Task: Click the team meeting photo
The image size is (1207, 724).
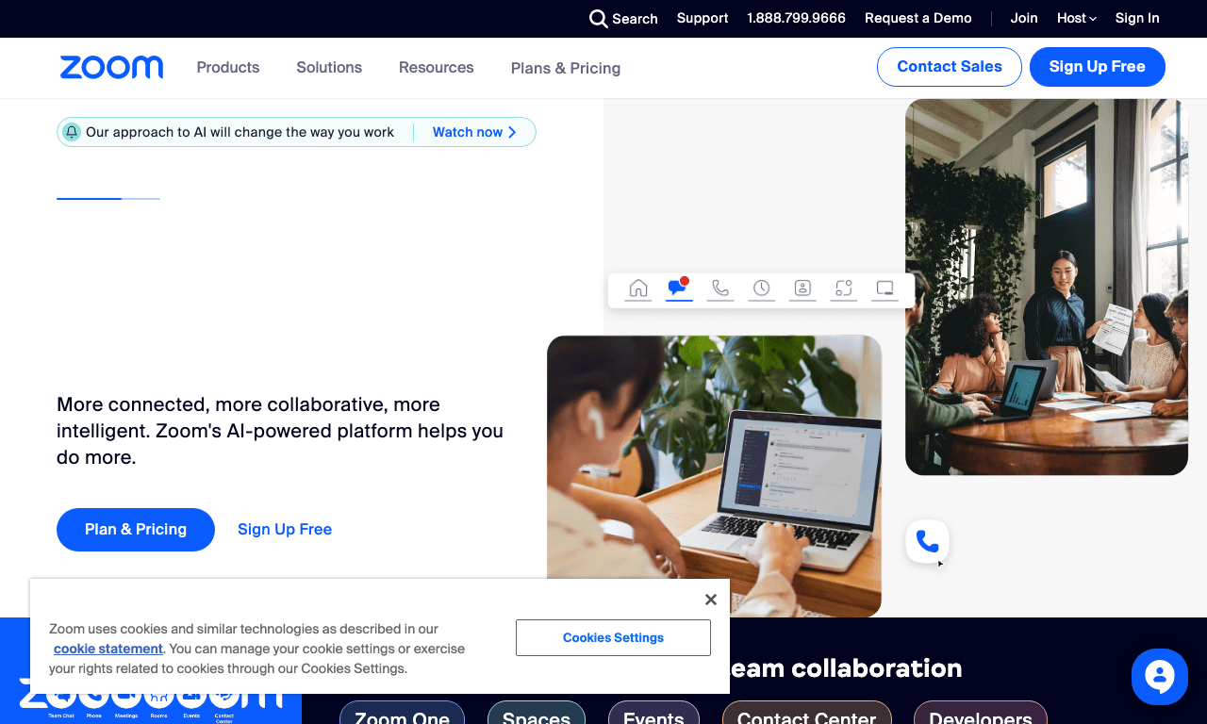Action: (x=1047, y=288)
